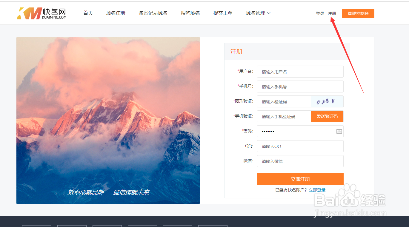Focus the 用户名 input field

pyautogui.click(x=300, y=72)
